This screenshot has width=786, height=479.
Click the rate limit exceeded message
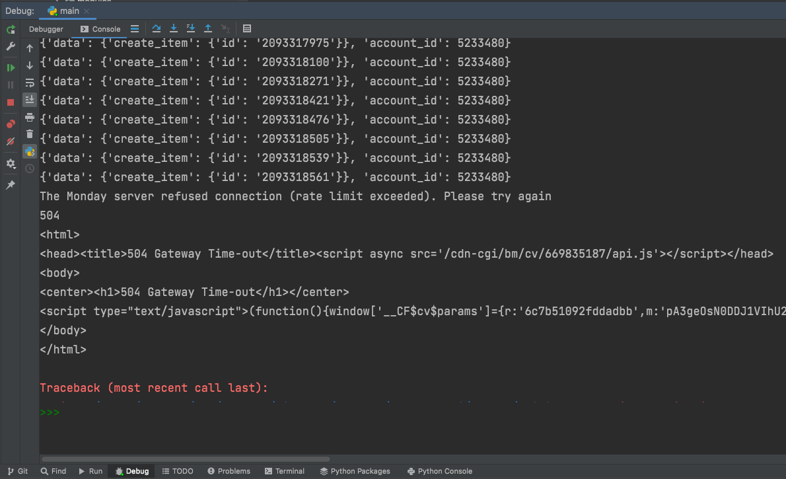295,196
